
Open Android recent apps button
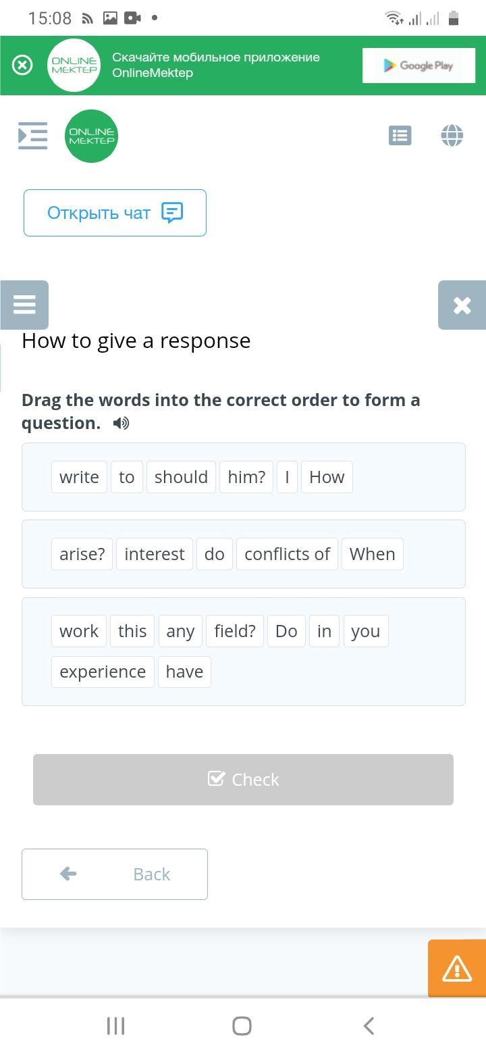[115, 1026]
